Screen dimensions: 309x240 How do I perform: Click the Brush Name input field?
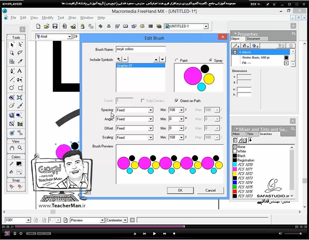tap(141, 49)
